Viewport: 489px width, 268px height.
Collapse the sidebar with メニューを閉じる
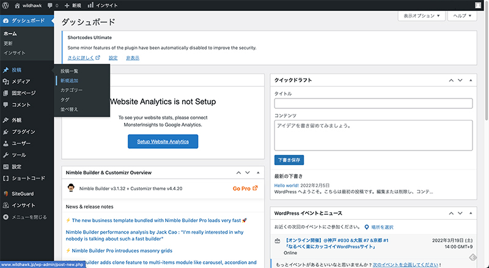tap(29, 217)
